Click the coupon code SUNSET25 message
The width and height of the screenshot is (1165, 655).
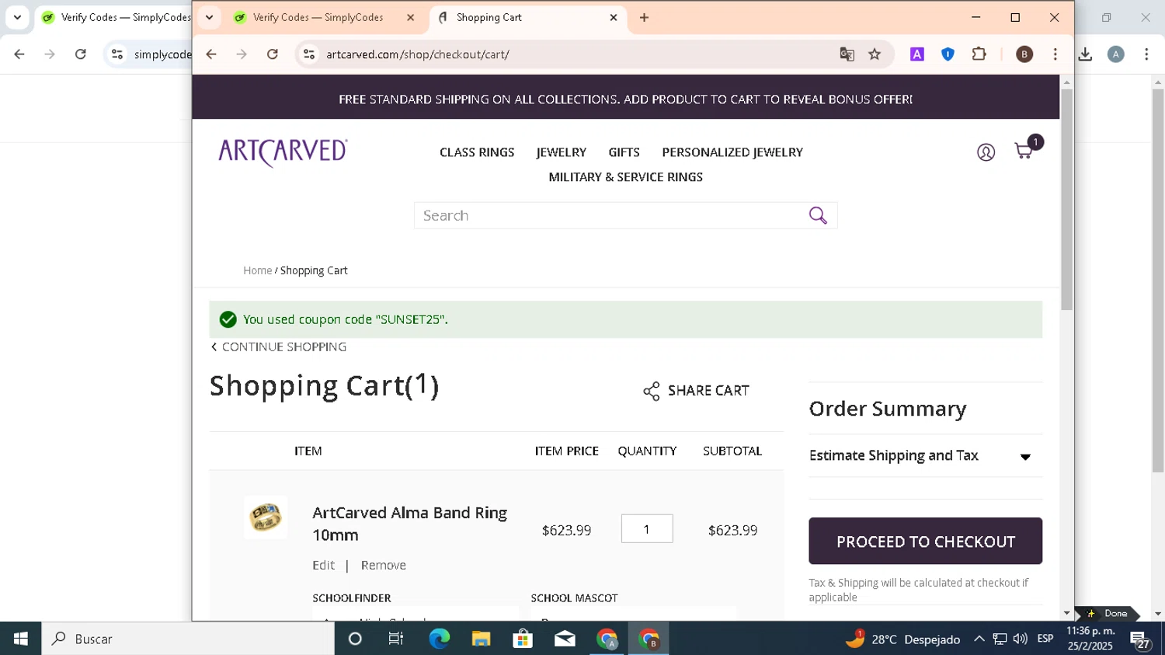click(345, 319)
